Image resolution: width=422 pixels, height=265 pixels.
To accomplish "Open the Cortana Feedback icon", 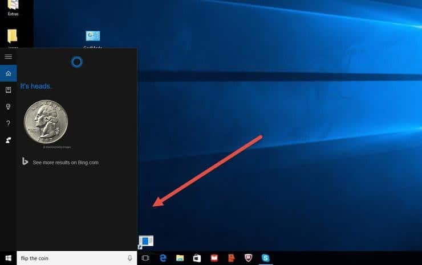I will click(9, 140).
